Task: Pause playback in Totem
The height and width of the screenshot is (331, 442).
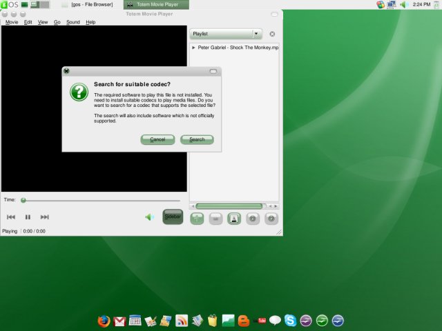Action: (28, 217)
